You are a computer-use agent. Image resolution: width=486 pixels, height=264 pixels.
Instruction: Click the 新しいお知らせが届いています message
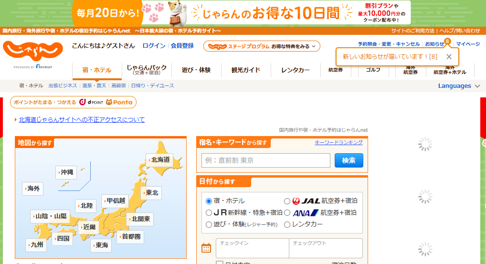point(390,57)
